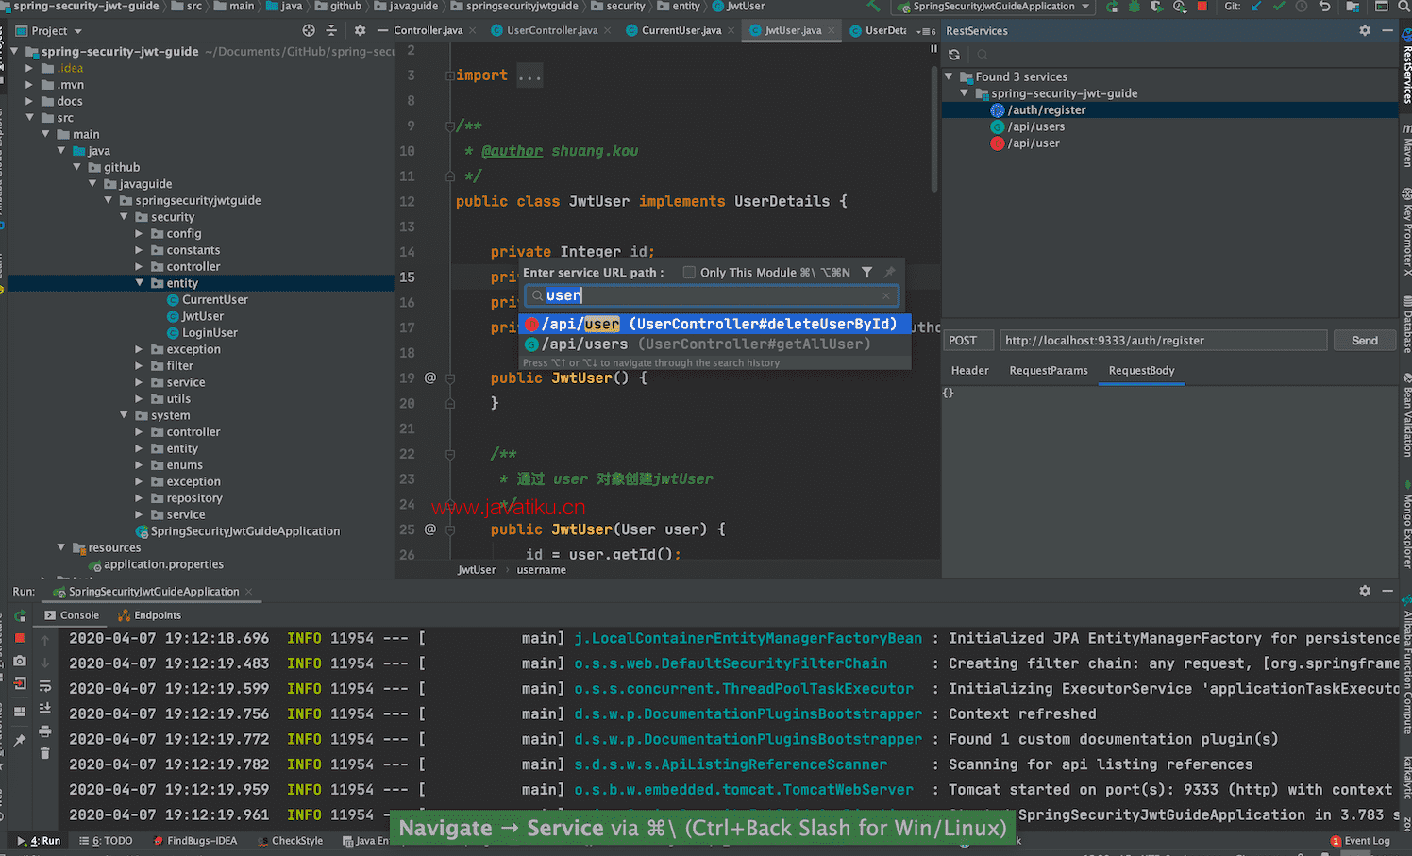This screenshot has width=1412, height=856.
Task: Minimize the RestServices panel with hide icon
Action: tap(1387, 30)
